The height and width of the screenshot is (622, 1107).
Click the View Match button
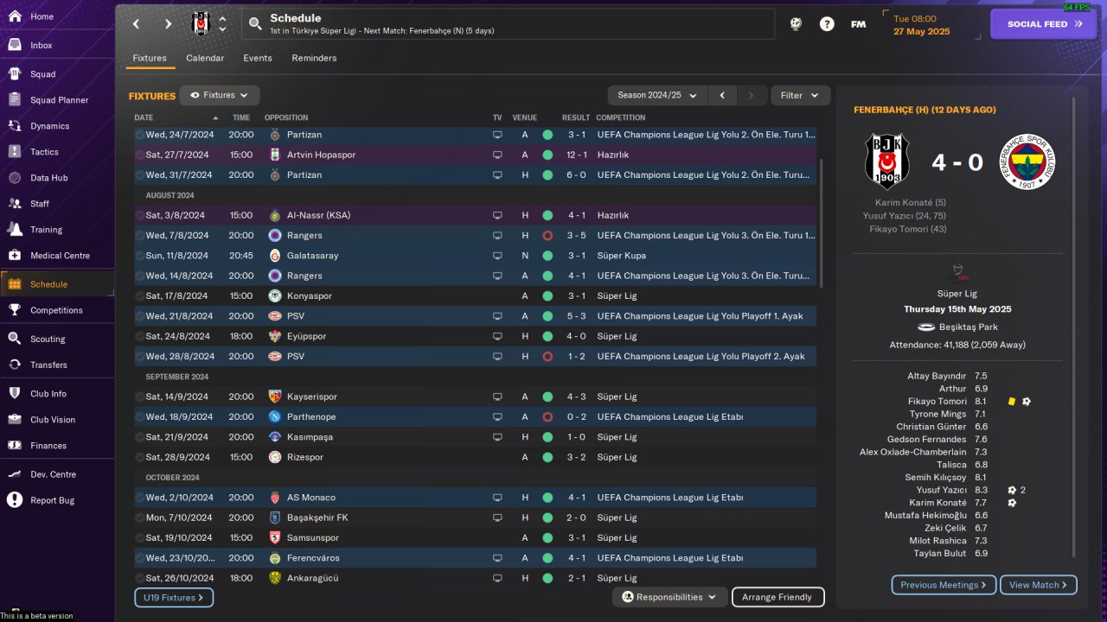click(x=1038, y=585)
